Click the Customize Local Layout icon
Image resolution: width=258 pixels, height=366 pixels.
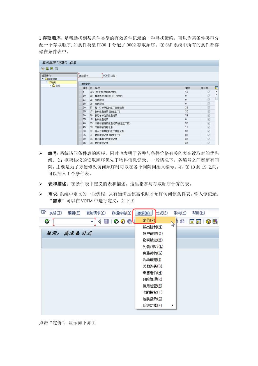pos(215,222)
